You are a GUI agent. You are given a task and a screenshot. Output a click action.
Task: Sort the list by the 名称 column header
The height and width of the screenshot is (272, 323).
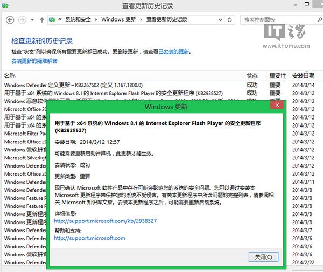[x=10, y=76]
